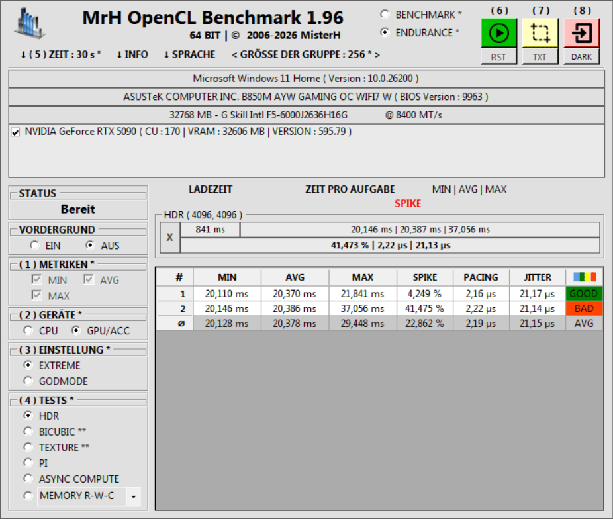Click the TXT export button
The width and height of the screenshot is (613, 519).
pos(540,57)
